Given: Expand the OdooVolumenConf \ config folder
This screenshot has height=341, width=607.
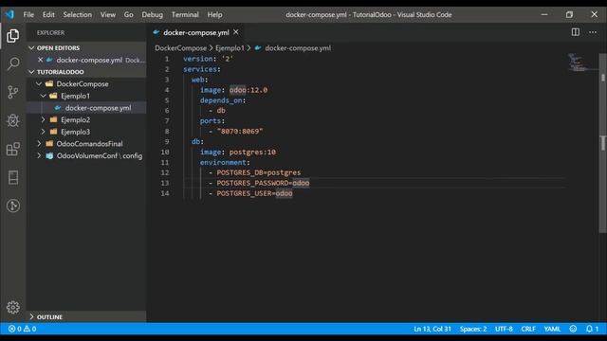Looking at the screenshot, I should pyautogui.click(x=39, y=155).
